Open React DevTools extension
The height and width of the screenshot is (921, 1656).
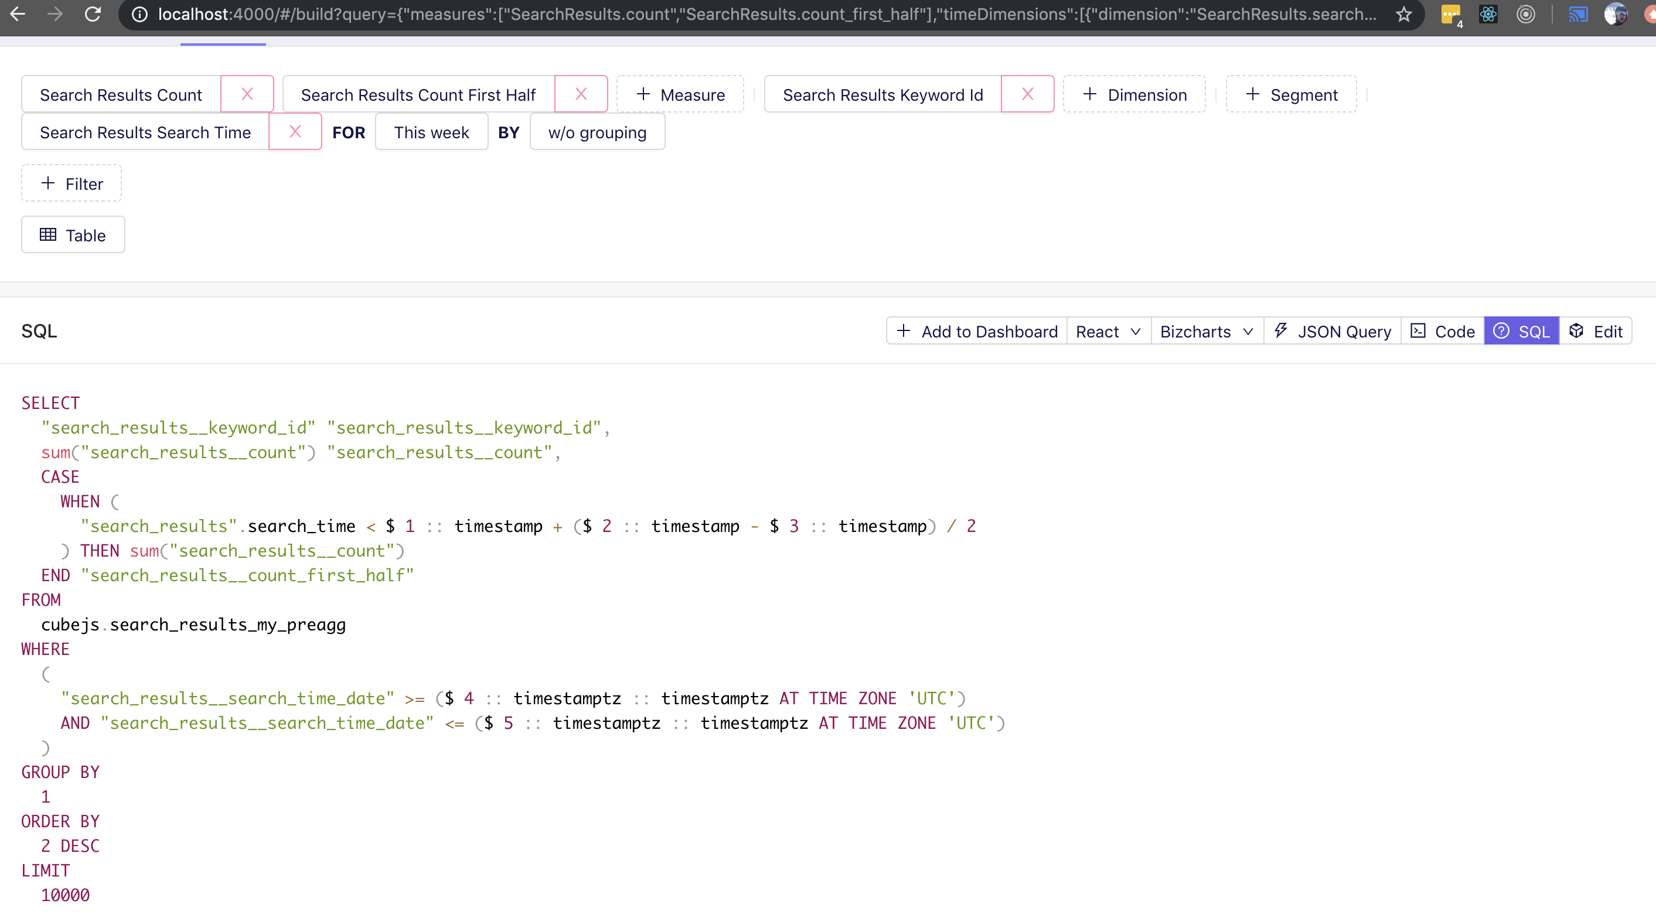click(x=1488, y=13)
